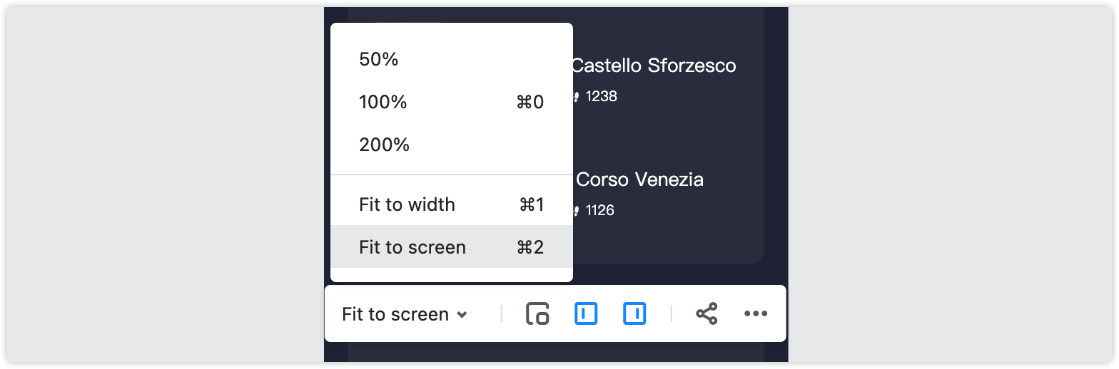Click the chevron beside Fit to screen
Image resolution: width=1119 pixels, height=369 pixels.
coord(462,315)
